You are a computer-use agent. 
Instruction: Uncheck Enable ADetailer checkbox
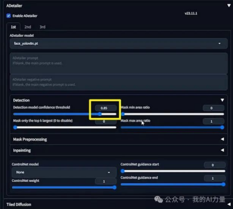(x=9, y=16)
